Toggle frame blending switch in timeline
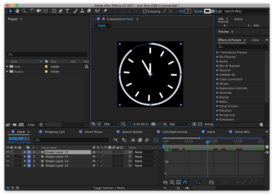274x196 pixels. pos(140,140)
